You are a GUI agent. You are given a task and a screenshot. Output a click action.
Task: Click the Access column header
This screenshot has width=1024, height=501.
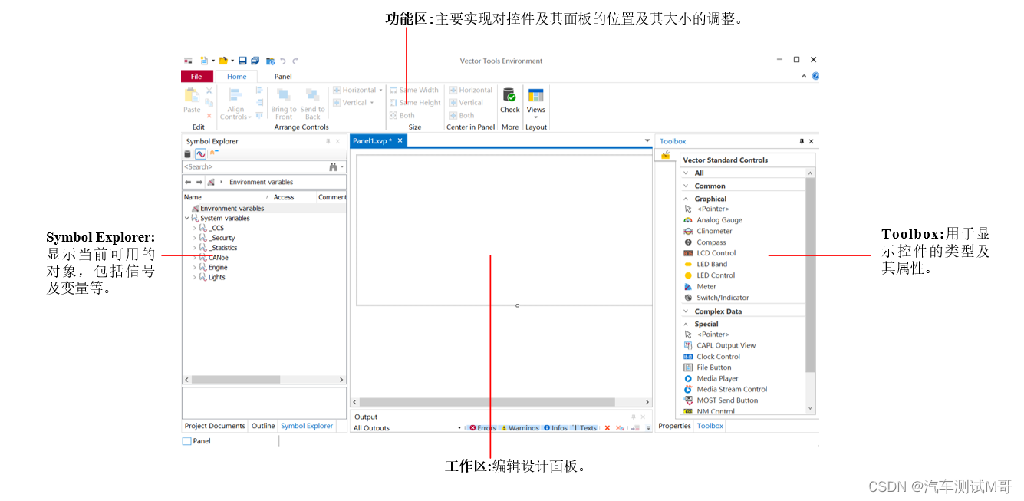[294, 197]
